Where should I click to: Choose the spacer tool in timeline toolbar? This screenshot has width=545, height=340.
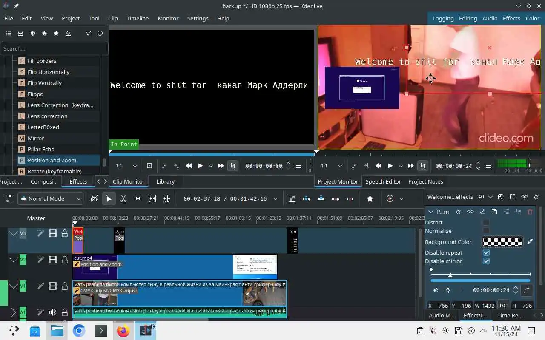[138, 198]
